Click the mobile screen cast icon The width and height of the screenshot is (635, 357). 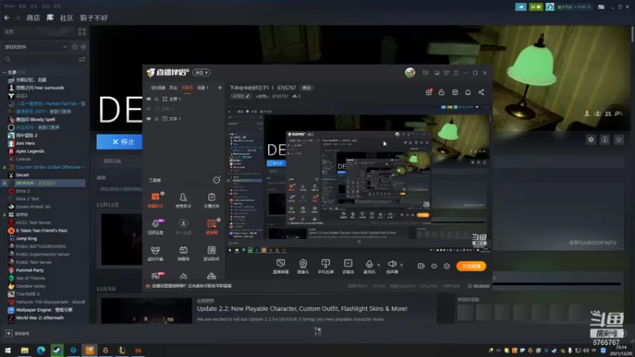(325, 263)
